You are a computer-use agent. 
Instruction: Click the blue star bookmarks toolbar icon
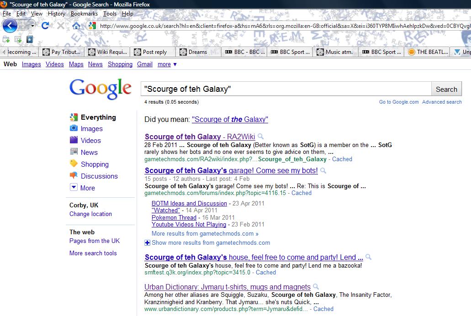(29, 39)
